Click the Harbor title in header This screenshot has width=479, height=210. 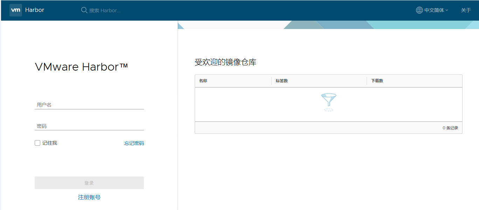35,10
